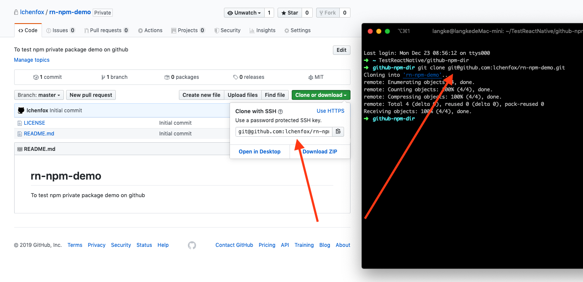The height and width of the screenshot is (282, 583).
Task: Open the Projects tab
Action: pos(188,30)
